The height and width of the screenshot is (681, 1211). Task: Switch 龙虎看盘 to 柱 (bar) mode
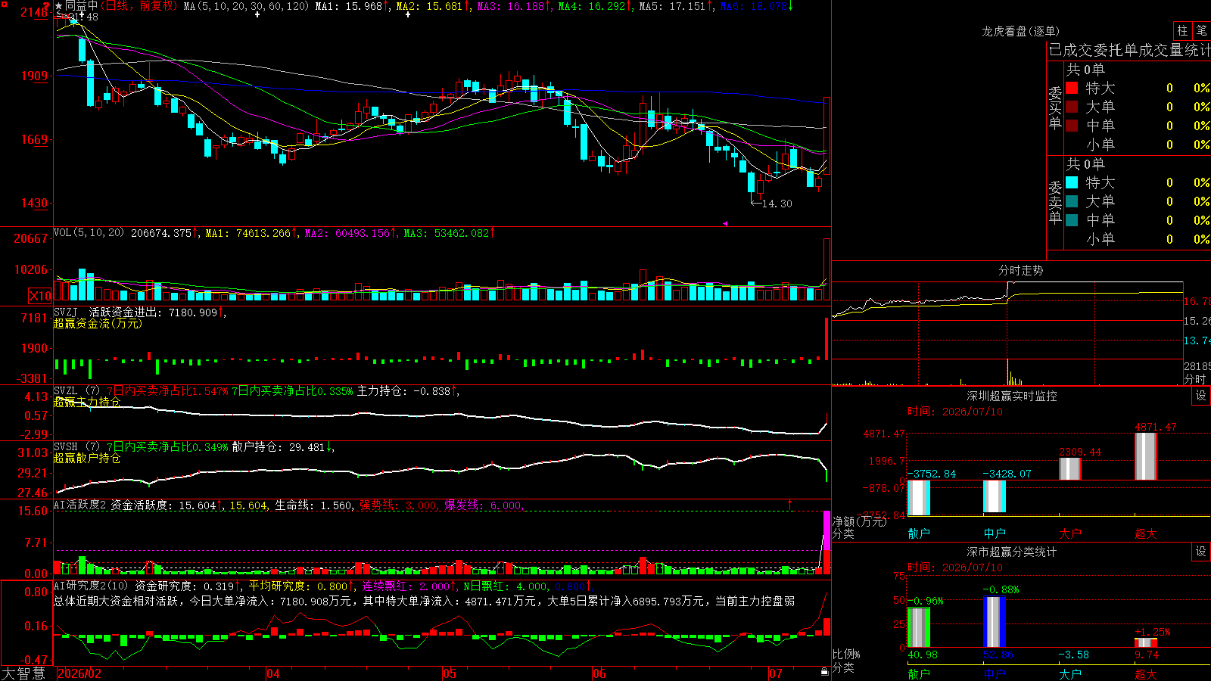(1182, 30)
